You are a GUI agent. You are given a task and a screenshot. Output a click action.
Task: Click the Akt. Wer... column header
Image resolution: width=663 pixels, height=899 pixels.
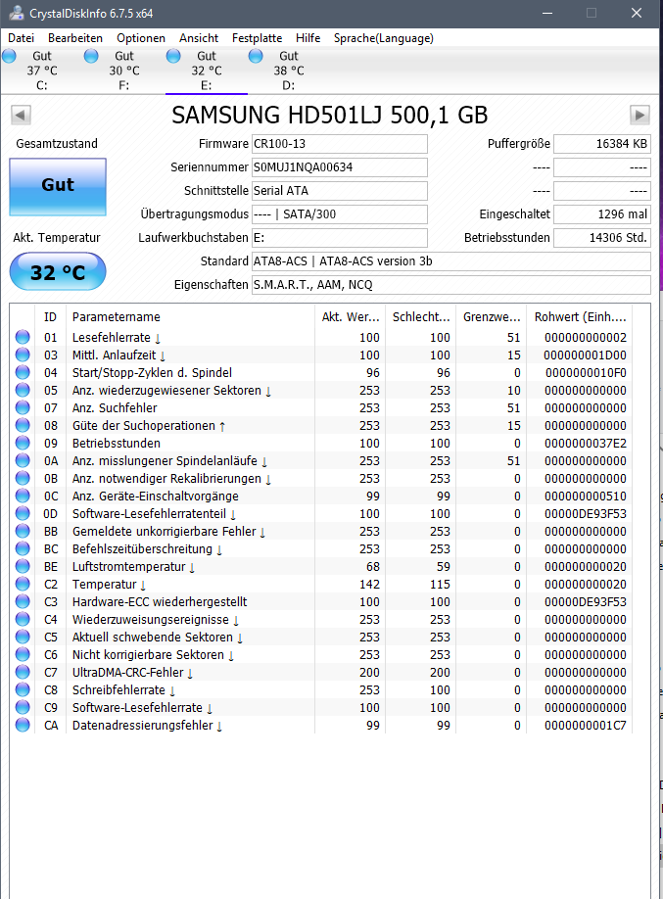tap(351, 317)
